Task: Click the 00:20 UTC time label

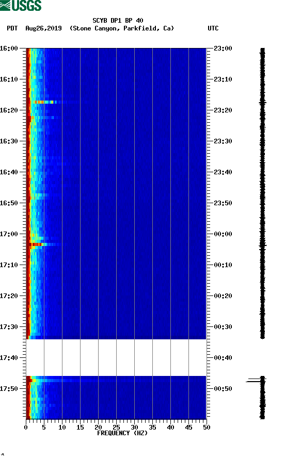Action: [x=223, y=296]
